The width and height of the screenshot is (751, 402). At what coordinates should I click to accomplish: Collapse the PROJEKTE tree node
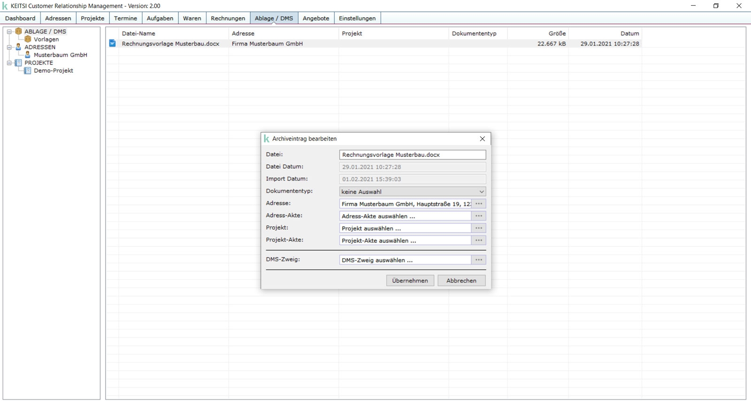(x=9, y=63)
